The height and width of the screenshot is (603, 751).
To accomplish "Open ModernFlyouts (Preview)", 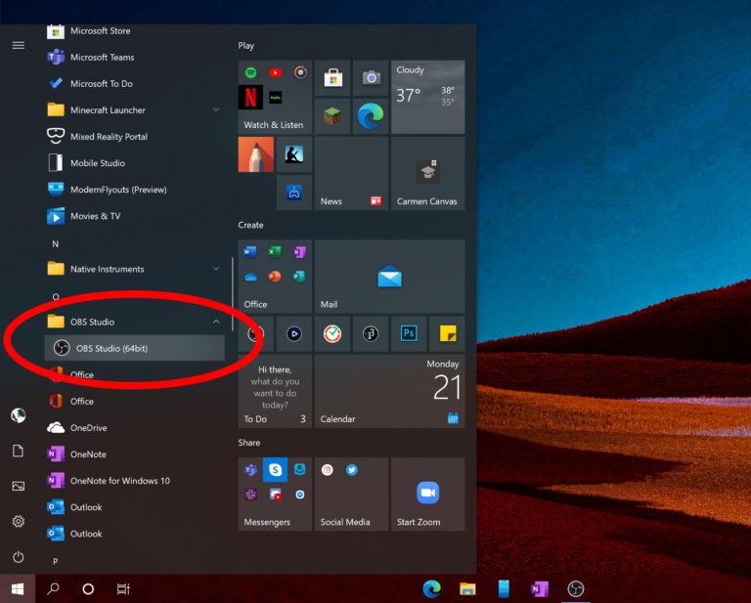I will click(134, 190).
